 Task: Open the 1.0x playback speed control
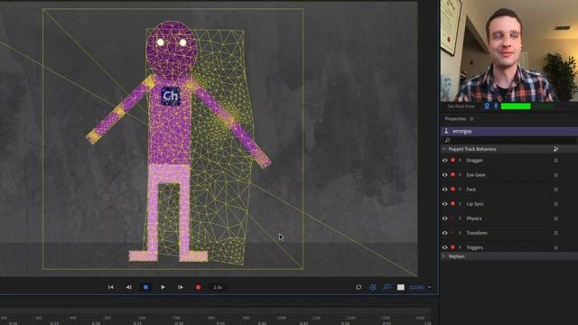[218, 287]
